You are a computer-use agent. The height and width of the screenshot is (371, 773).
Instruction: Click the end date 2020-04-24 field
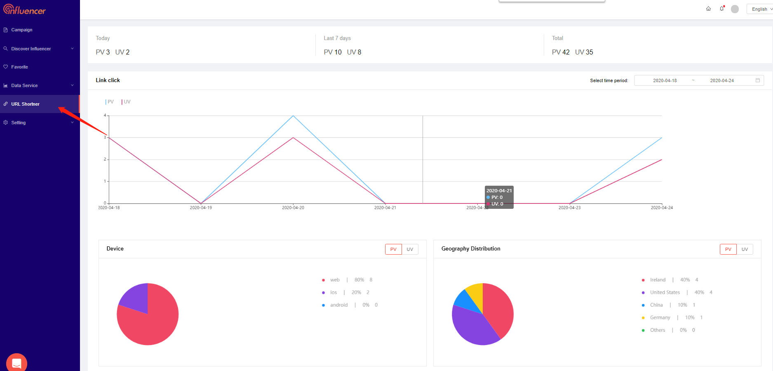[722, 80]
